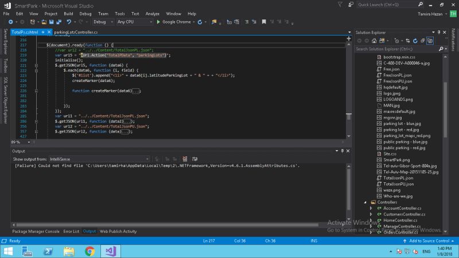Start debugging with the green play arrow

click(x=158, y=22)
